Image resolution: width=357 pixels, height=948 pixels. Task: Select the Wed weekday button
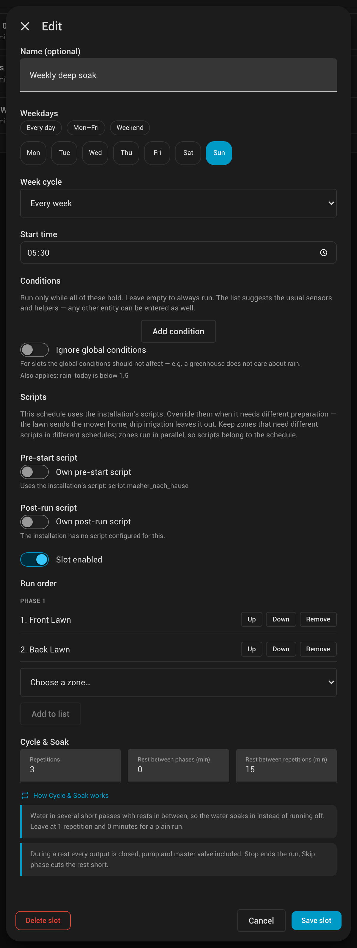click(x=95, y=153)
